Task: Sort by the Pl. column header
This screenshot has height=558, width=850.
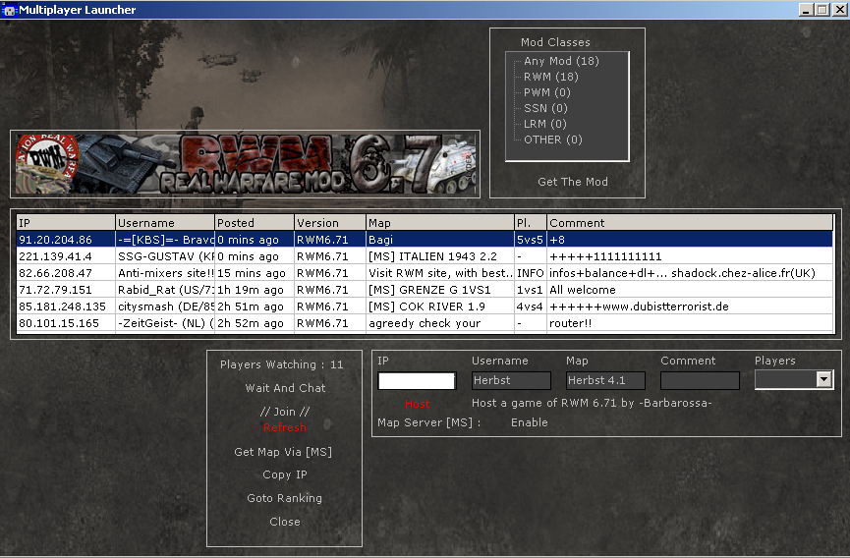Action: coord(531,223)
